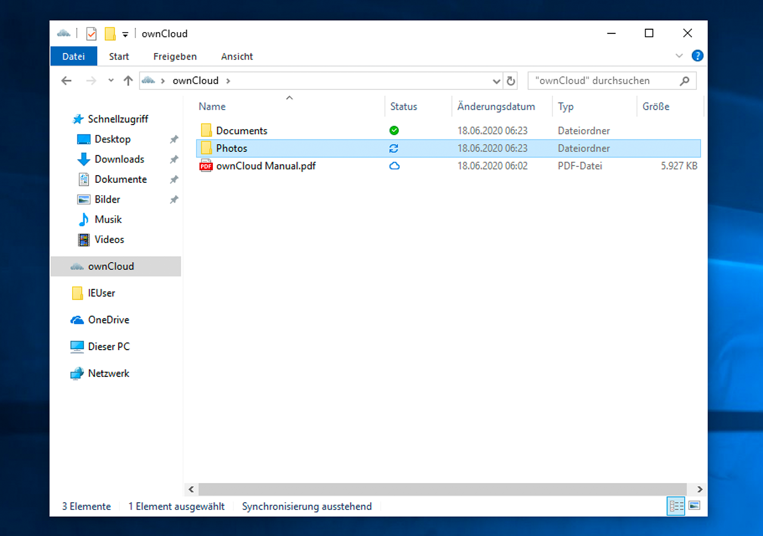Screen dimensions: 763x536
Task: Click the horizontal scrollbar left arrow
Action: click(x=191, y=490)
